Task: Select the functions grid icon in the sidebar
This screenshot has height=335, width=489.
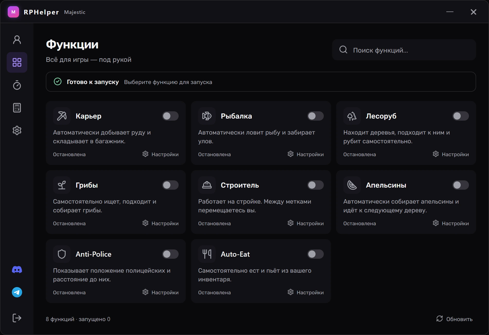Action: click(17, 62)
